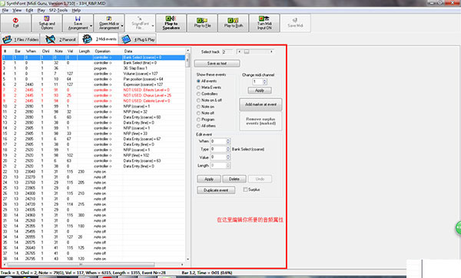461x278 pixels.
Task: Click the Change midi channel stepper
Action: click(264, 81)
